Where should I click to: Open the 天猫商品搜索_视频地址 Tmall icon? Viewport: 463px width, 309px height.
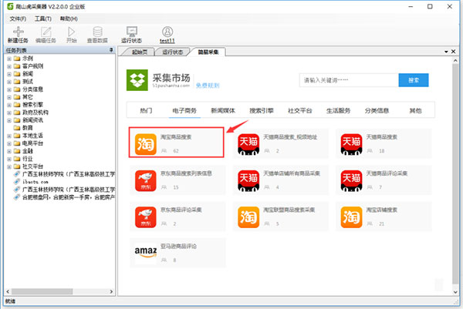(x=248, y=144)
